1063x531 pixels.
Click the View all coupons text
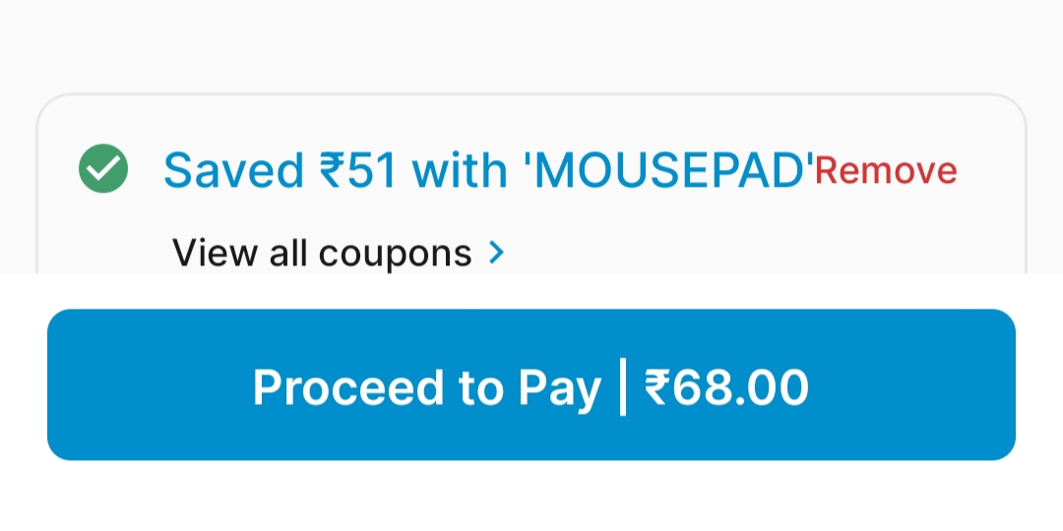[322, 253]
